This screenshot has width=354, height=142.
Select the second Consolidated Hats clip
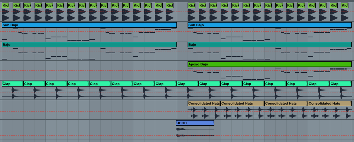243,103
